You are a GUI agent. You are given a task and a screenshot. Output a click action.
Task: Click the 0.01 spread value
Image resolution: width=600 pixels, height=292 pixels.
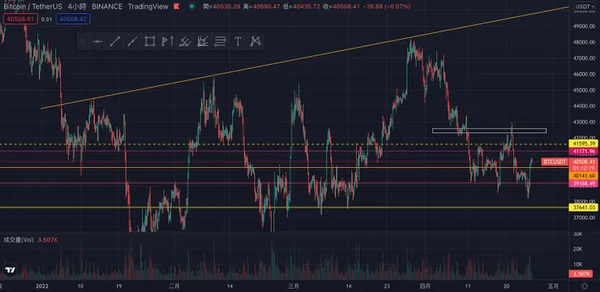pos(47,19)
